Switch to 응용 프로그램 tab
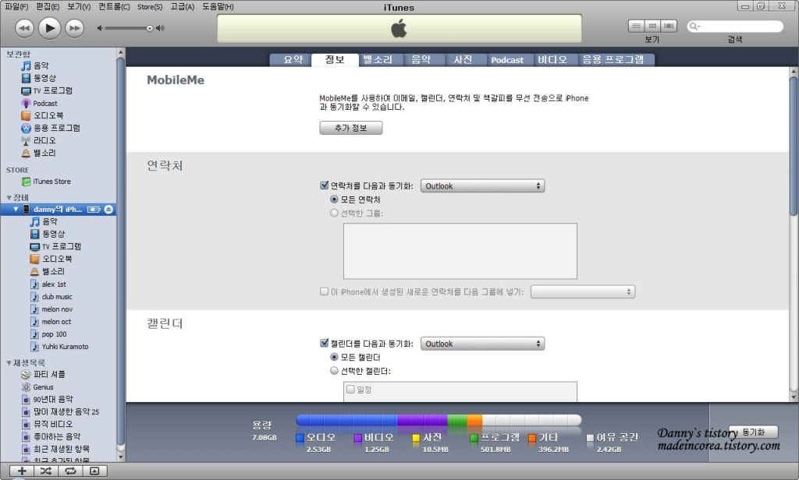 click(613, 59)
